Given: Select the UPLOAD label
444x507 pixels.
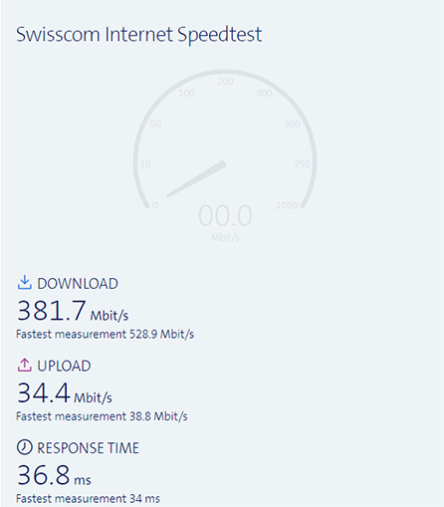Looking at the screenshot, I should (64, 366).
